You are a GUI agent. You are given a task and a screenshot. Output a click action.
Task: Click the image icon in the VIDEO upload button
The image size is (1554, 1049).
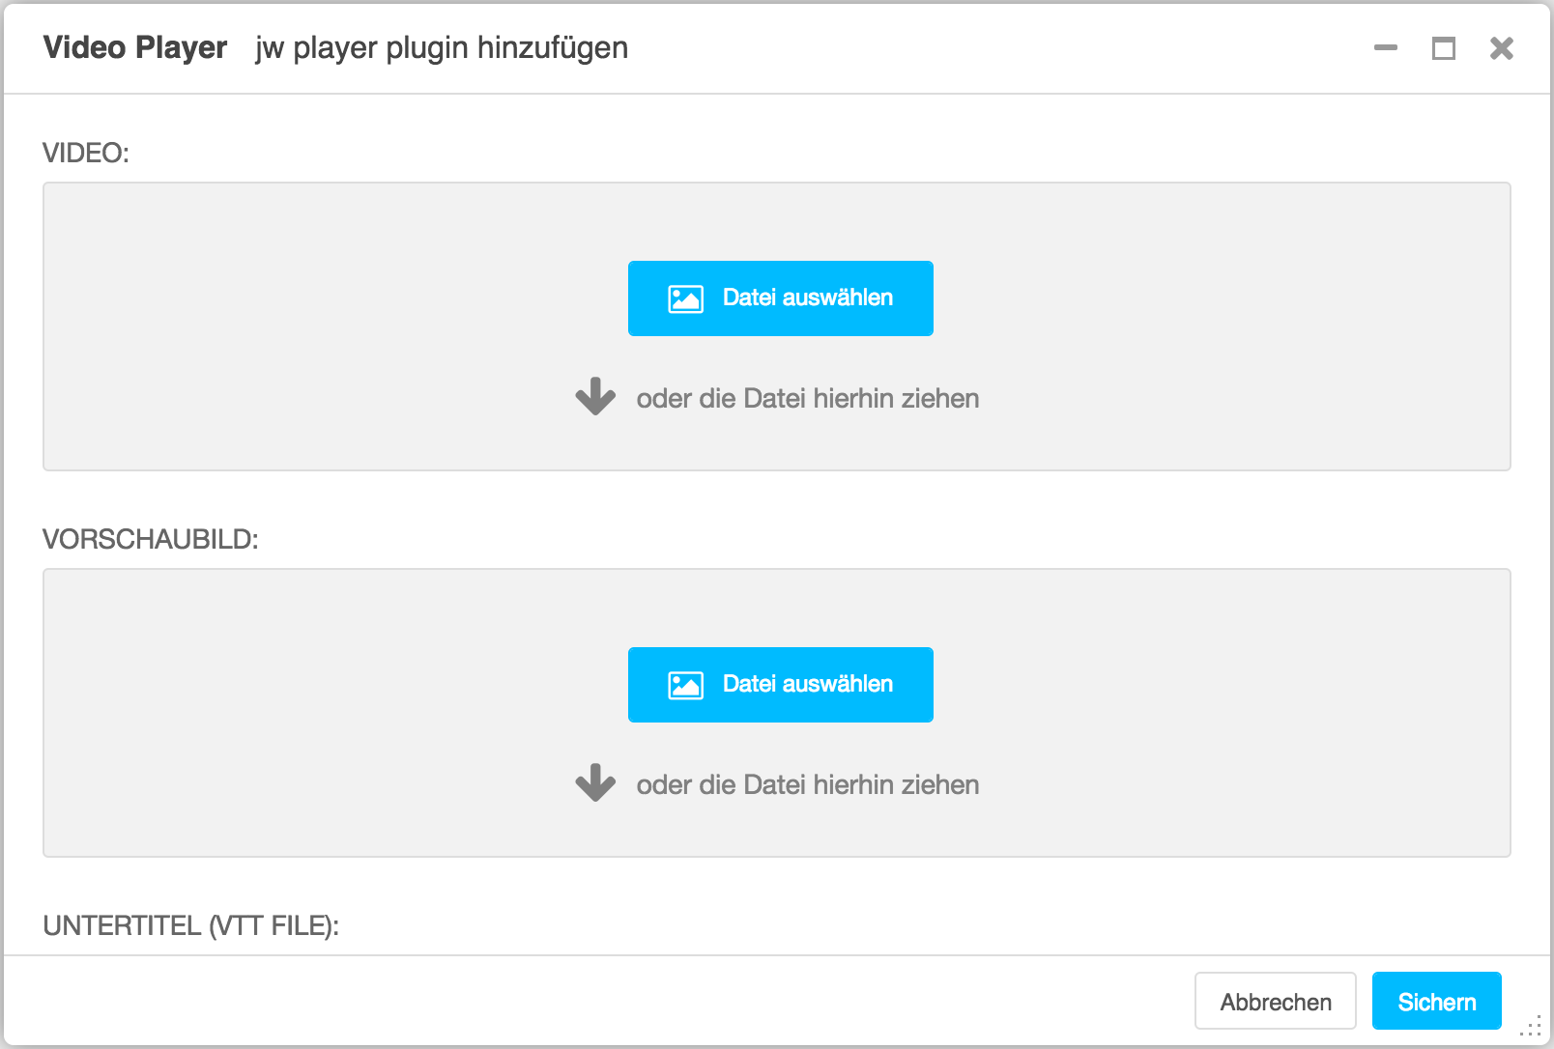point(685,298)
